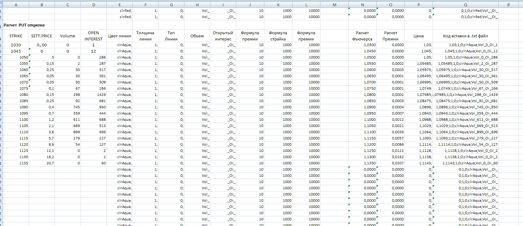Select the open interest cell showing 1429
The width and height of the screenshot is (523, 226).
94,95
